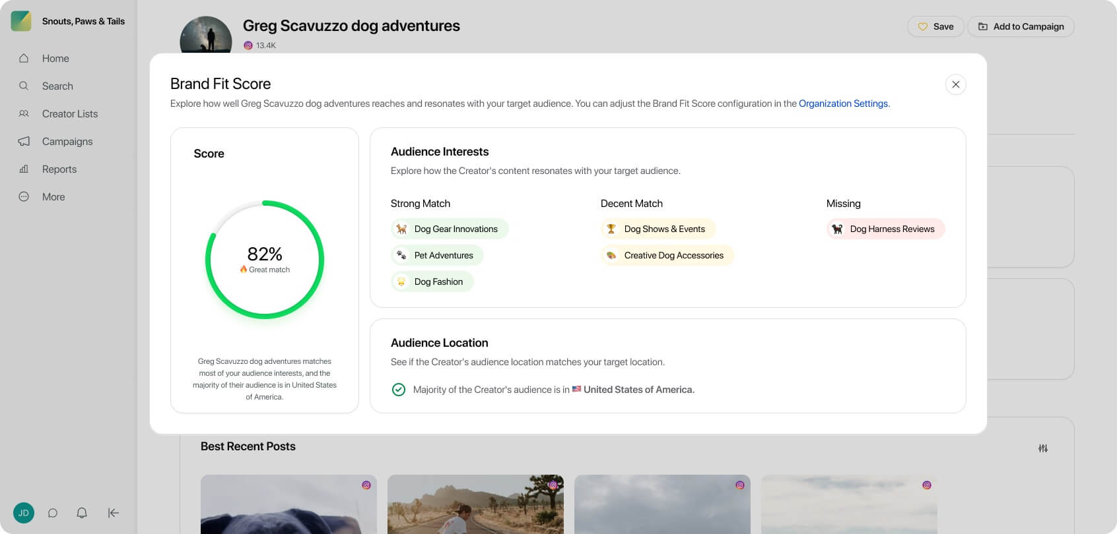Click the Home house icon

tap(24, 58)
